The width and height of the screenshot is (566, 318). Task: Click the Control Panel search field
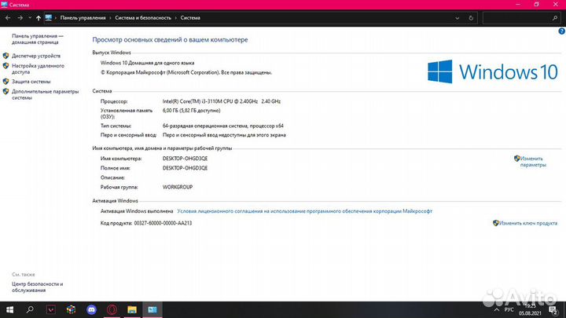[x=520, y=16]
